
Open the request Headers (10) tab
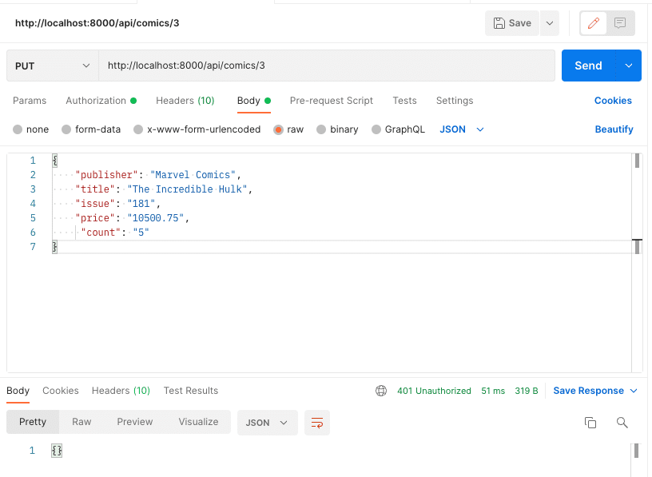click(x=185, y=101)
